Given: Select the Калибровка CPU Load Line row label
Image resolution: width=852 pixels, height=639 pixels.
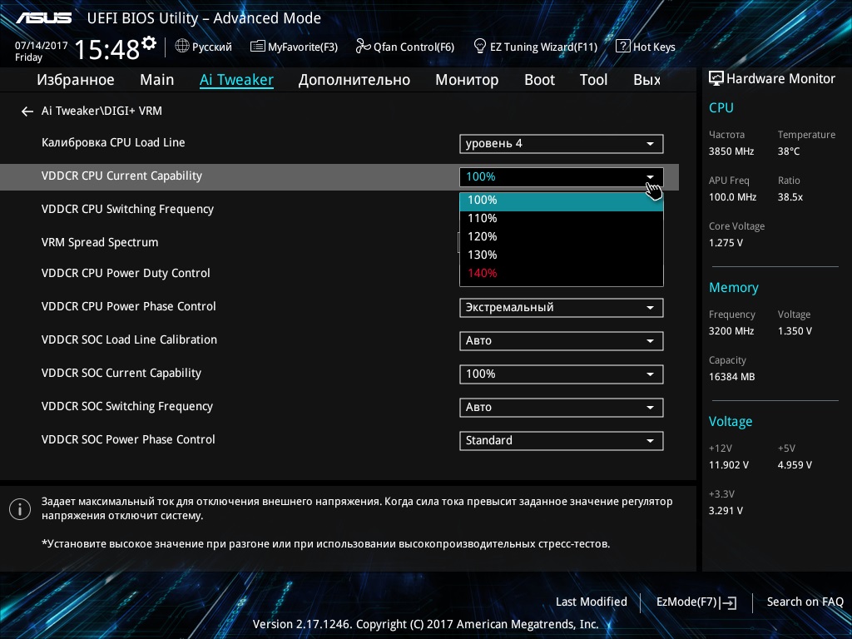Looking at the screenshot, I should (113, 142).
